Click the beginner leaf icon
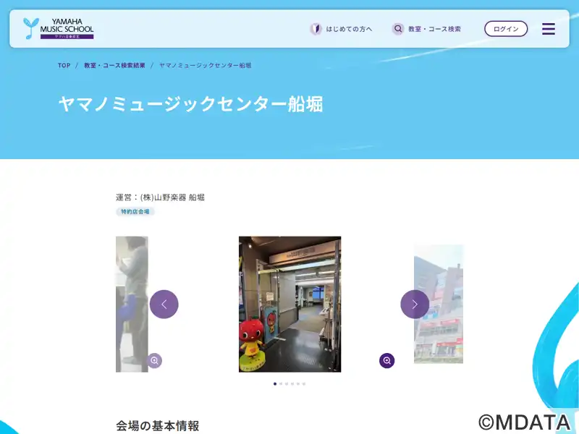Screen dimensions: 579x434 tap(316, 29)
